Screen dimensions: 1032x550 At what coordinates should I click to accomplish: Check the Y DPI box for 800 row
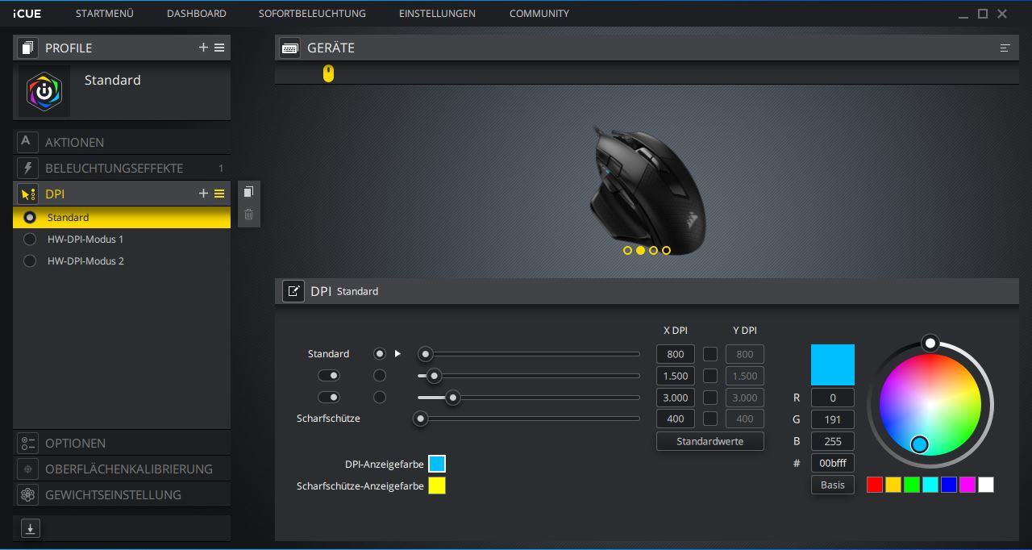(x=710, y=353)
